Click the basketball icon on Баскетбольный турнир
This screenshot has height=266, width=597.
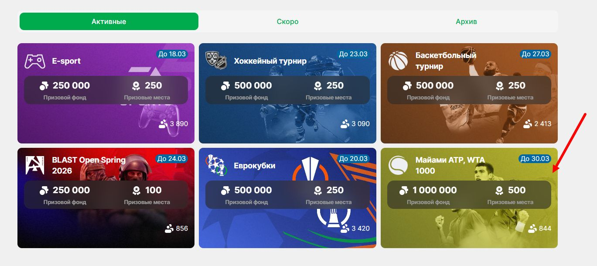[398, 61]
